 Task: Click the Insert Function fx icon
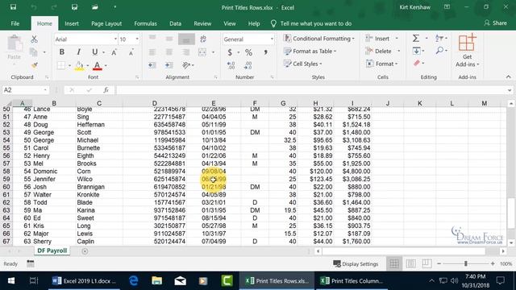106,90
